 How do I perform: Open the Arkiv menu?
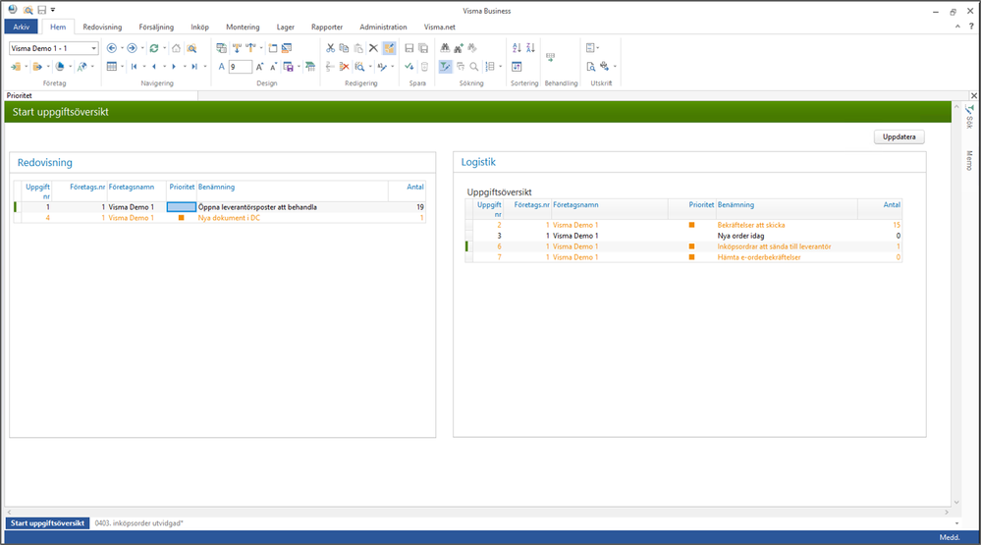(21, 27)
